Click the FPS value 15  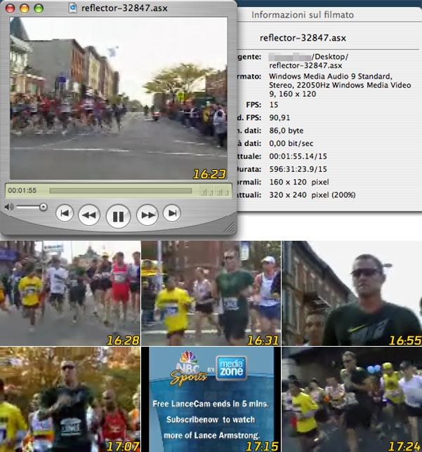pyautogui.click(x=274, y=105)
